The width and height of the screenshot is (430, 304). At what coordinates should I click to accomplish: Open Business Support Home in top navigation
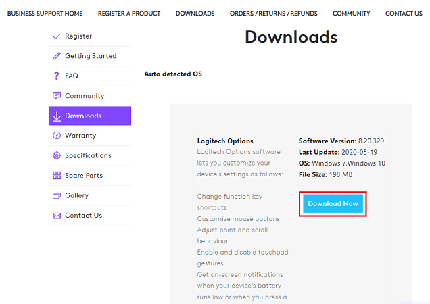pos(45,14)
